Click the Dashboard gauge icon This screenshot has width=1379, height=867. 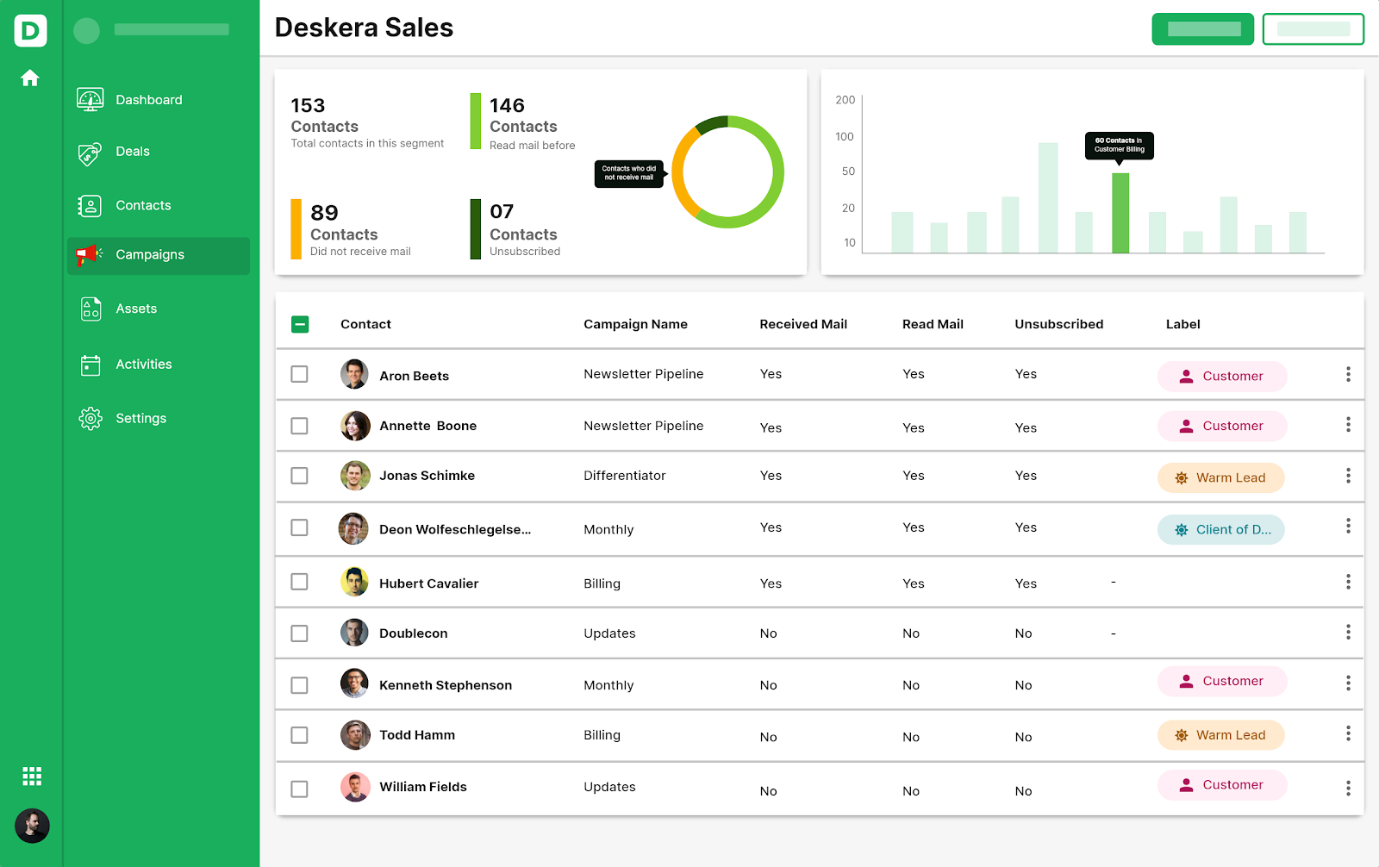[90, 100]
